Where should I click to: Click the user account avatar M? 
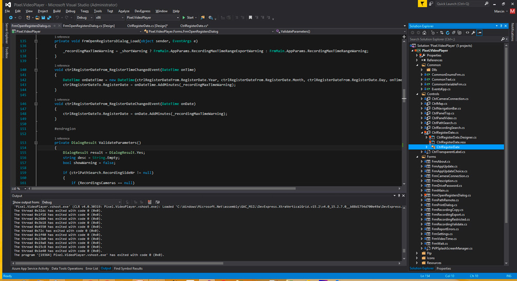(x=512, y=11)
